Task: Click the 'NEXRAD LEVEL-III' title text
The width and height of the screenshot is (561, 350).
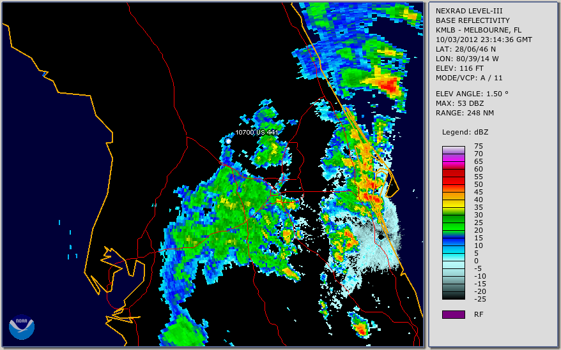Action: click(469, 11)
